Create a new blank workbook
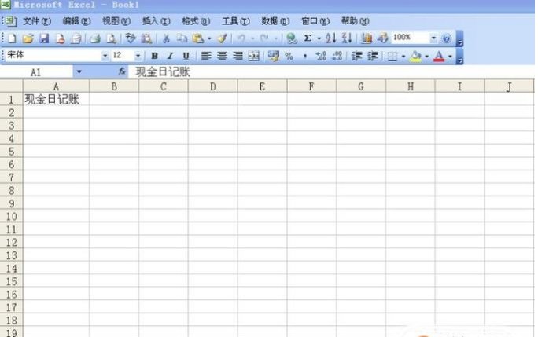Image resolution: width=538 pixels, height=337 pixels. pyautogui.click(x=12, y=38)
